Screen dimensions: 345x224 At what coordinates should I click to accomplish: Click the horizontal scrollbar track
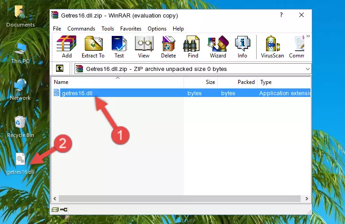179,199
